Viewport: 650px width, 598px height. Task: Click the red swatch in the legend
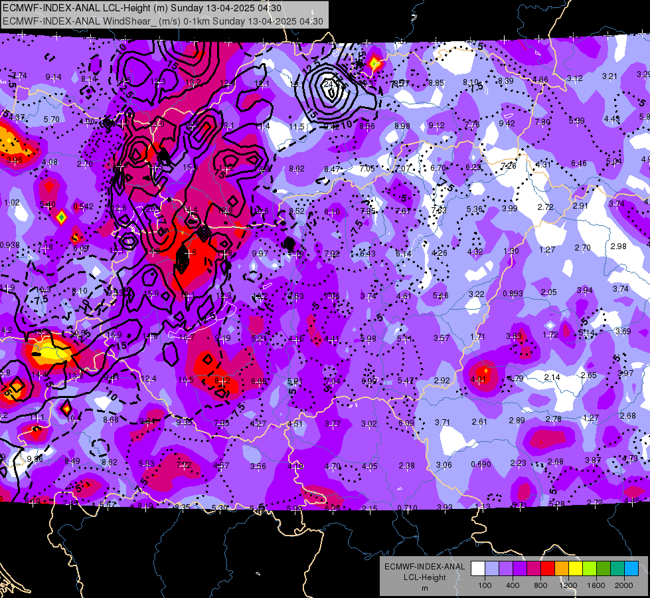coord(548,569)
